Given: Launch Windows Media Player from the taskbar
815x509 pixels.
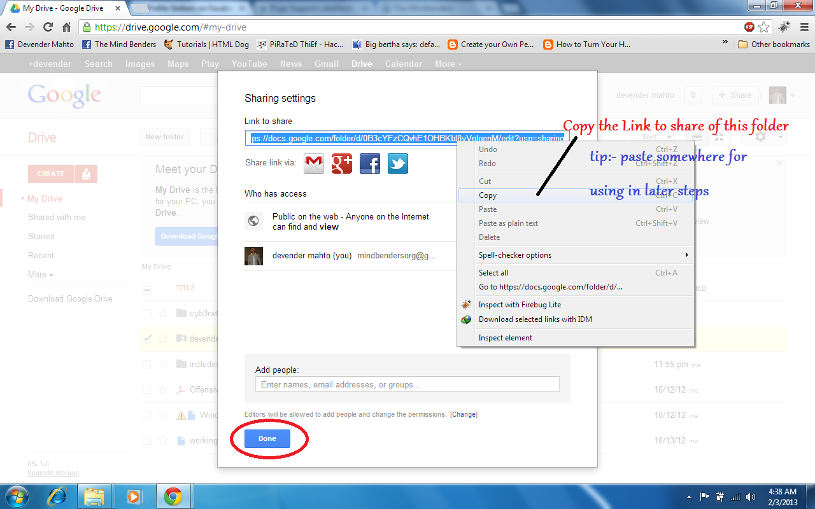Looking at the screenshot, I should coord(134,496).
